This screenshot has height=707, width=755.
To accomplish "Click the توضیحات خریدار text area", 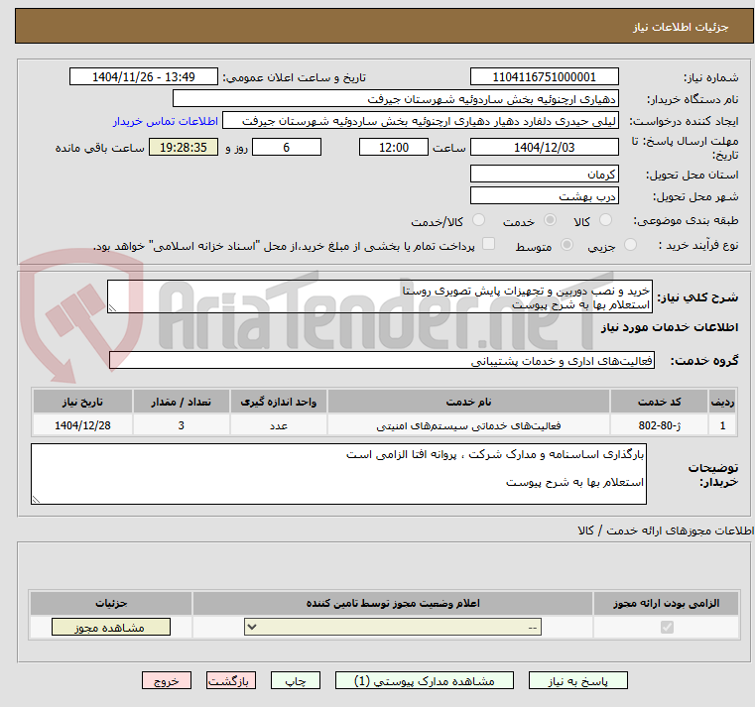I will tap(338, 474).
